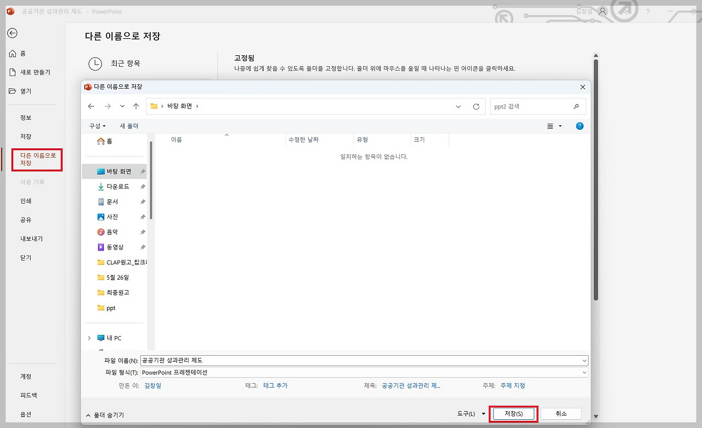Open the 인쇄 backstage page
Viewport: 702px width, 428px height.
(x=26, y=201)
